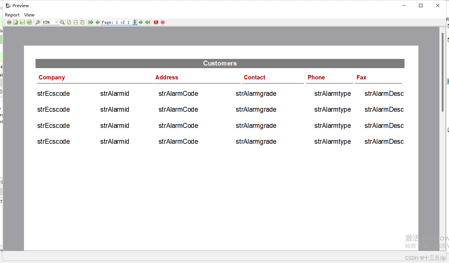This screenshot has height=263, width=449.
Task: Click the vertical scrollbar of the preview
Action: coord(443,72)
